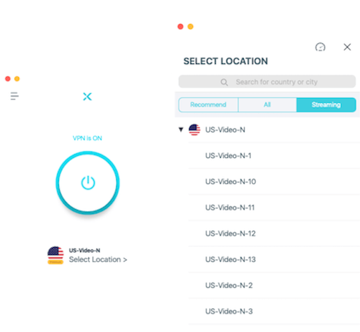Click the search magnifier icon
Viewport: 360px width, 332px height.
tap(224, 82)
